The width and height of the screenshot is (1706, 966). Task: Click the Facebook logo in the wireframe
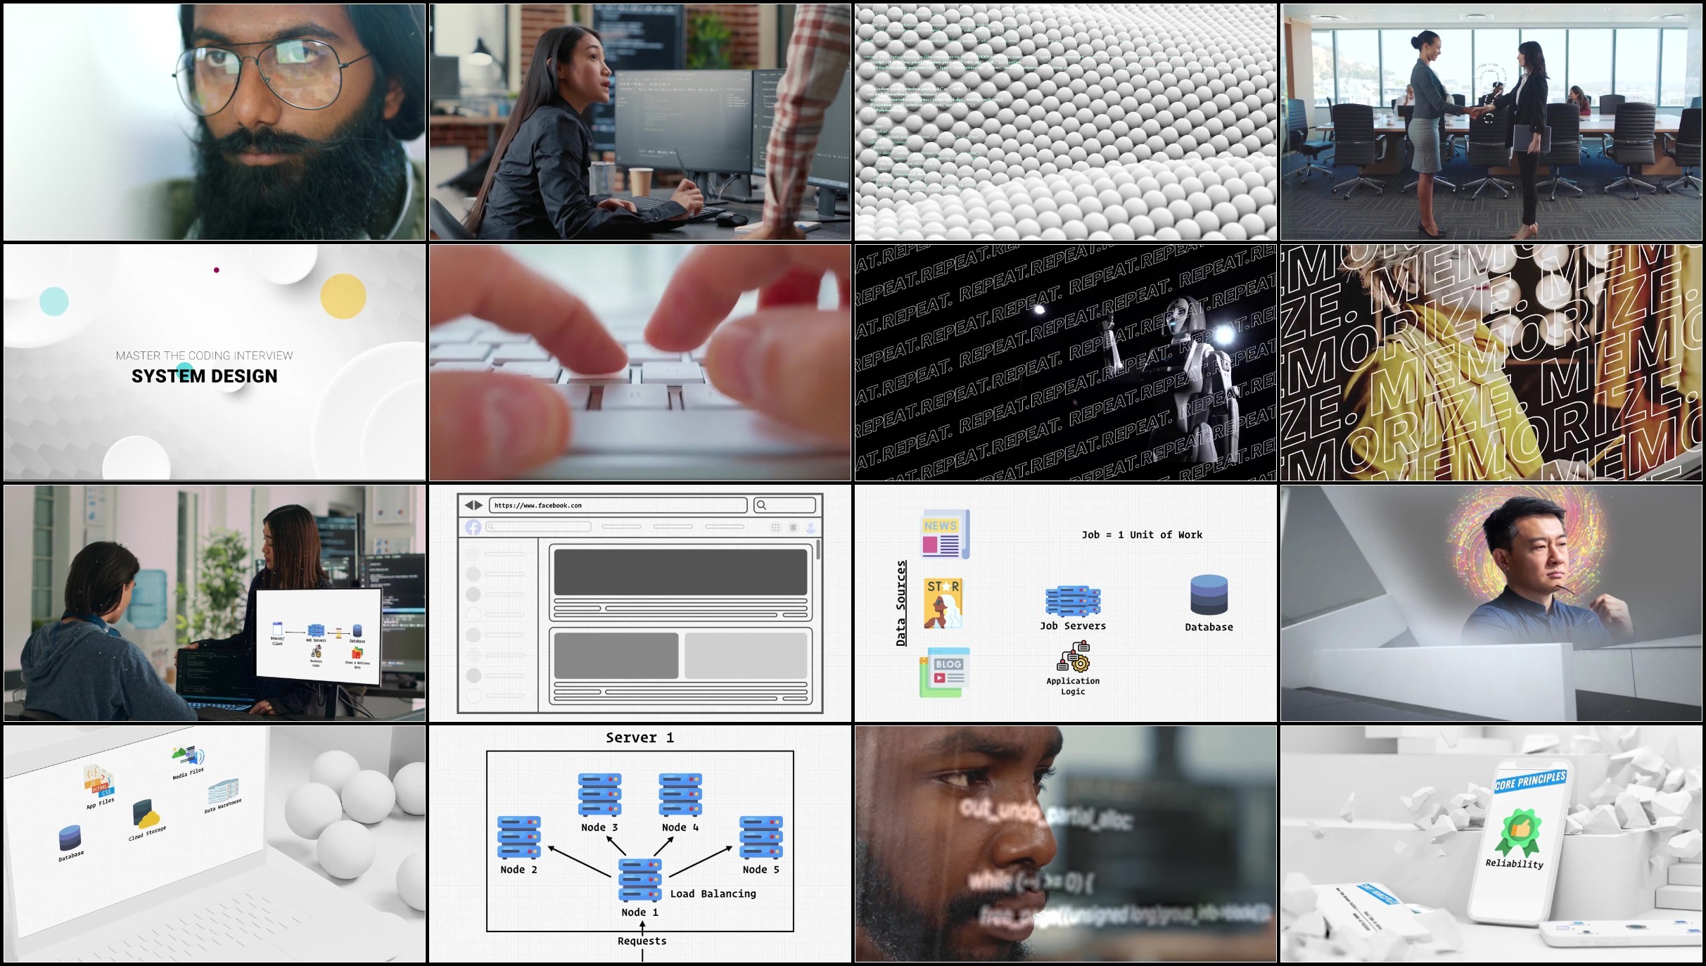coord(473,527)
